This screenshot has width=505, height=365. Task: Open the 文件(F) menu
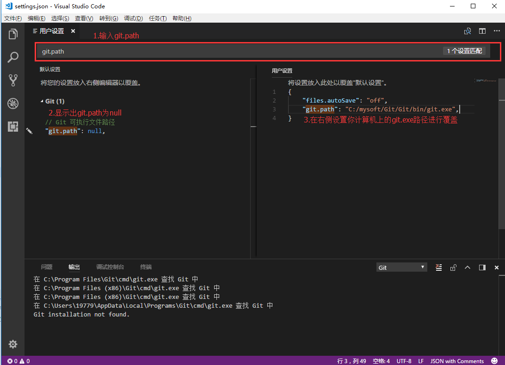pos(13,18)
